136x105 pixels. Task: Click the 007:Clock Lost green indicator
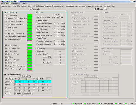pyautogui.click(x=30, y=30)
